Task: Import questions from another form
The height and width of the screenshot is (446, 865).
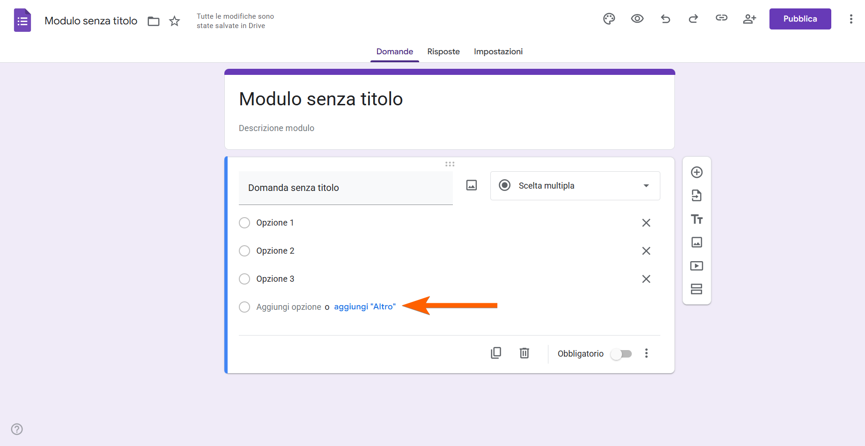Action: (697, 196)
